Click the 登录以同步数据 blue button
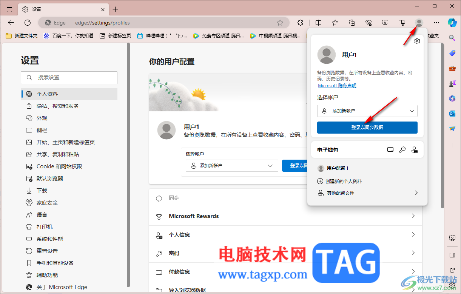461x294 pixels. [367, 128]
